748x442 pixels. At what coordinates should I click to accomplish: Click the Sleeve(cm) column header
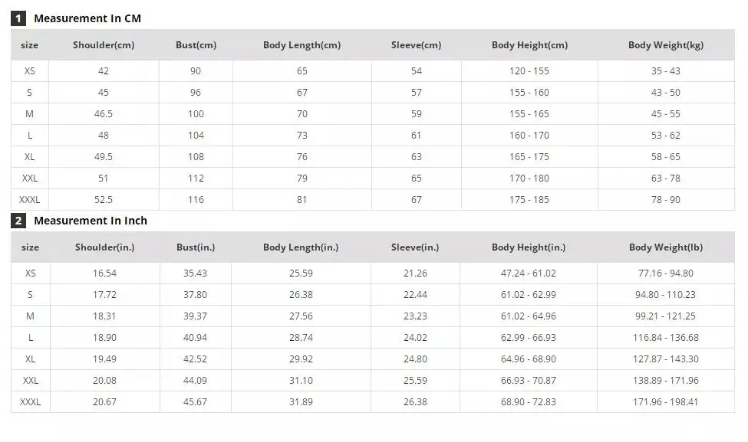tap(416, 45)
